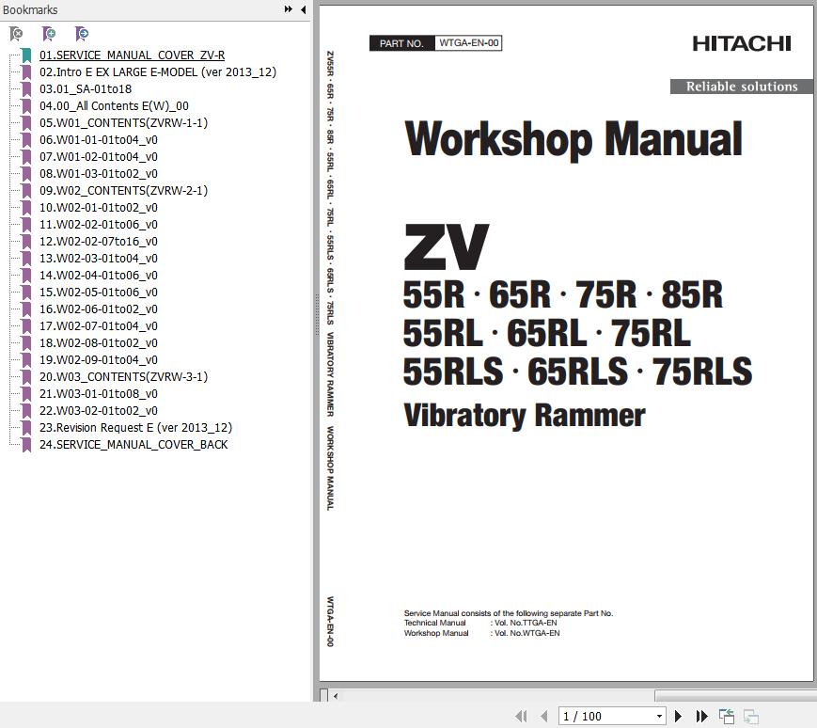Open 23.Revision Request E bookmark
817x728 pixels.
135,428
